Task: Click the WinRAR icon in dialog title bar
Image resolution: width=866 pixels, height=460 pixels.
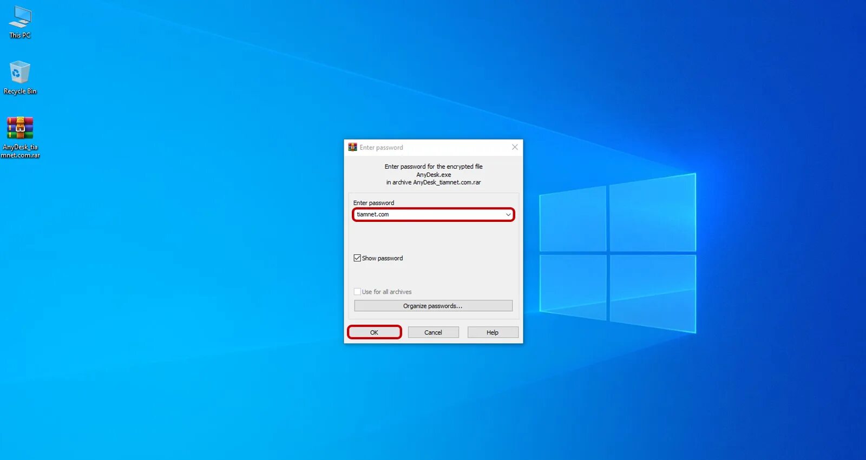Action: (352, 147)
